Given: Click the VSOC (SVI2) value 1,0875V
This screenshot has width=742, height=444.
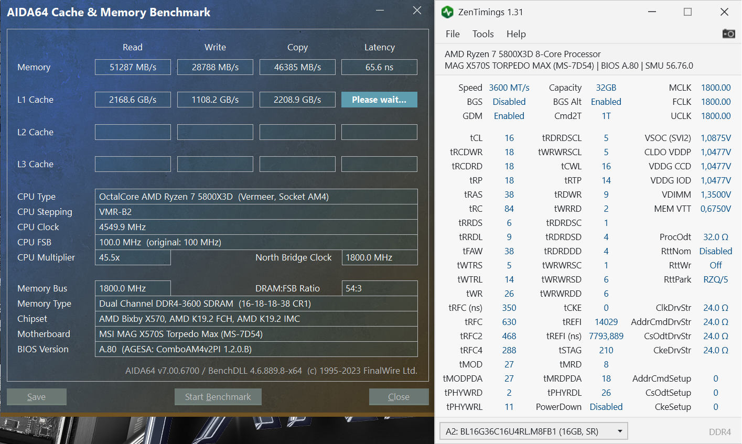Looking at the screenshot, I should [x=716, y=138].
